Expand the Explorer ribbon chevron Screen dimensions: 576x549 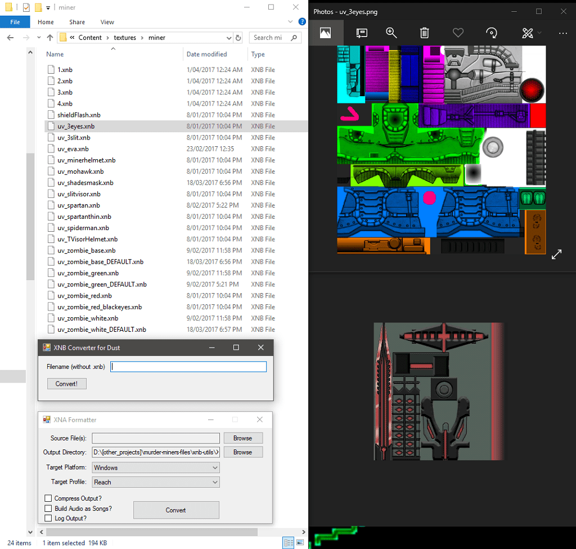pyautogui.click(x=290, y=22)
